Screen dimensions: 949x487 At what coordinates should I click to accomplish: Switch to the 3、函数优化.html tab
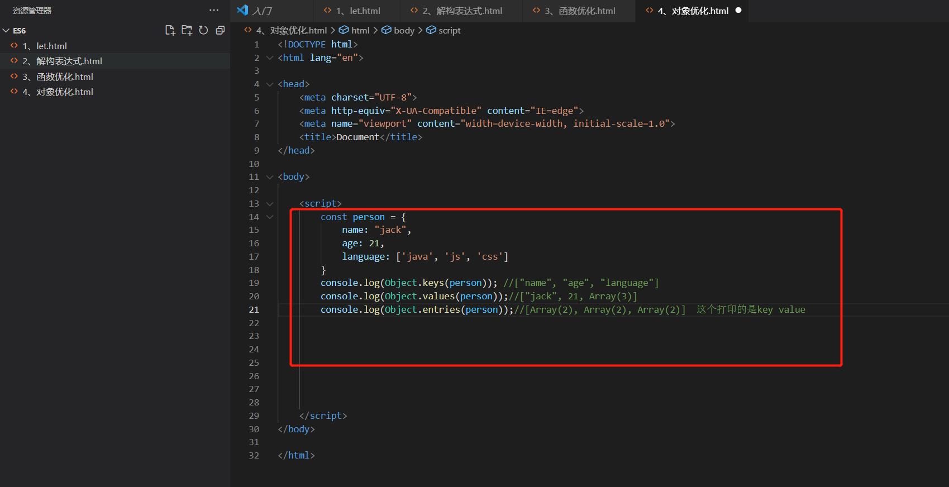[579, 11]
